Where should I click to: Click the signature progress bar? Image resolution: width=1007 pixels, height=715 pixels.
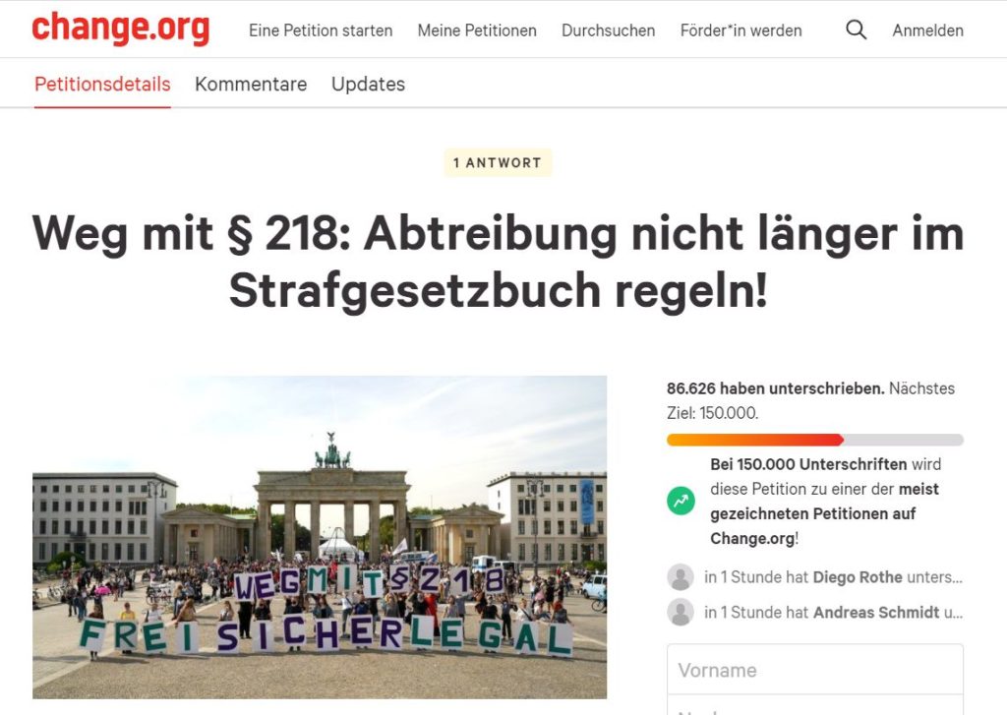pos(815,440)
